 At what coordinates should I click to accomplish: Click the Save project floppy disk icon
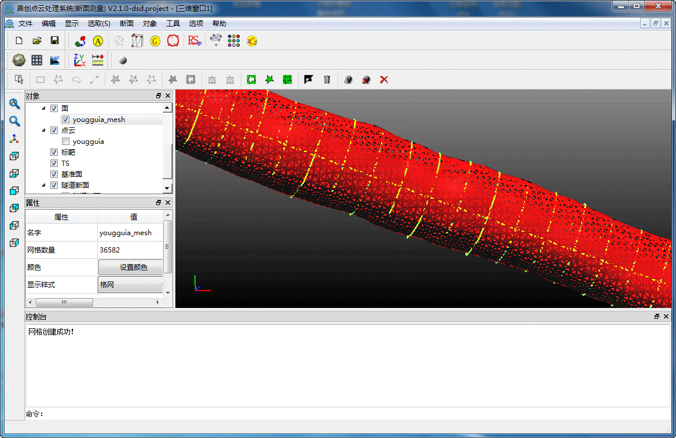click(54, 41)
